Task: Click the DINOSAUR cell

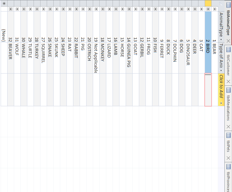Action: (x=188, y=58)
